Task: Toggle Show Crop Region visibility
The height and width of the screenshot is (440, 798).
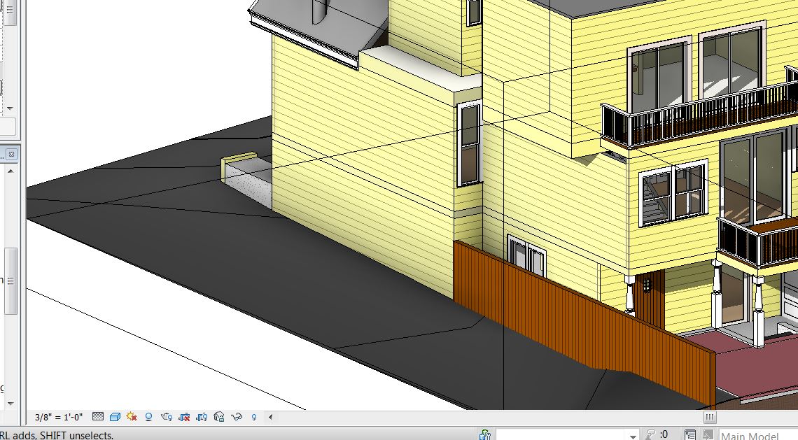Action: pyautogui.click(x=202, y=417)
